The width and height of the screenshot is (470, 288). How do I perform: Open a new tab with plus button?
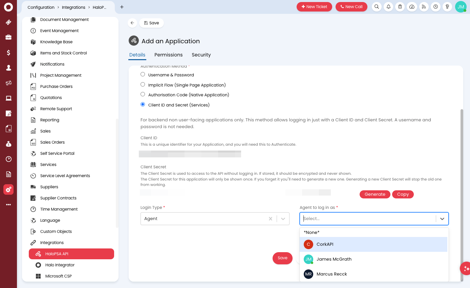pos(122,7)
